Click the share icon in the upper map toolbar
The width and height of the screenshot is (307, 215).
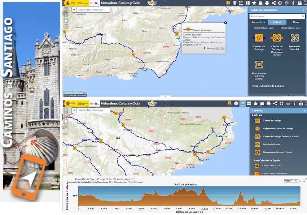click(274, 3)
